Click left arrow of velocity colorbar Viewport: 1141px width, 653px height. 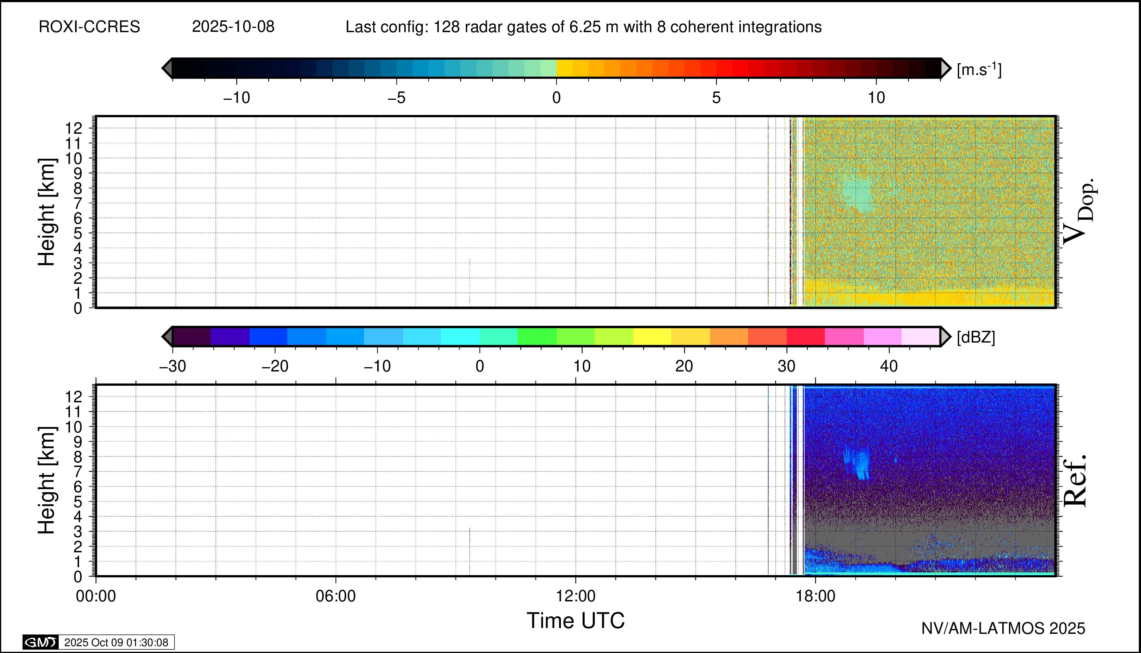click(167, 68)
